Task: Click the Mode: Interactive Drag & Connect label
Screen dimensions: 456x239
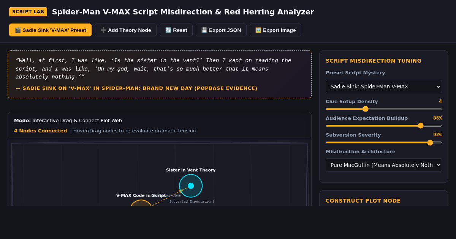Action: (x=68, y=121)
